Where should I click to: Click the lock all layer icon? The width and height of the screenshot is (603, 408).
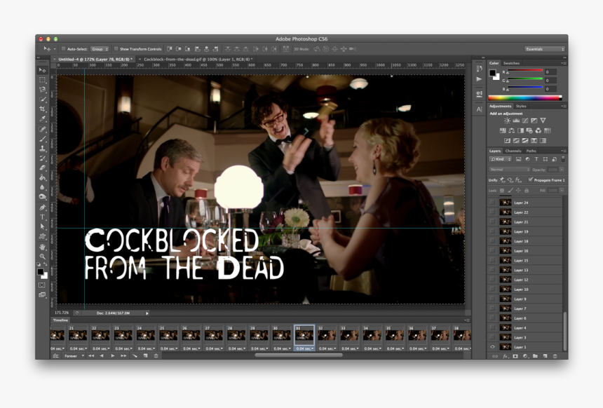pos(527,191)
